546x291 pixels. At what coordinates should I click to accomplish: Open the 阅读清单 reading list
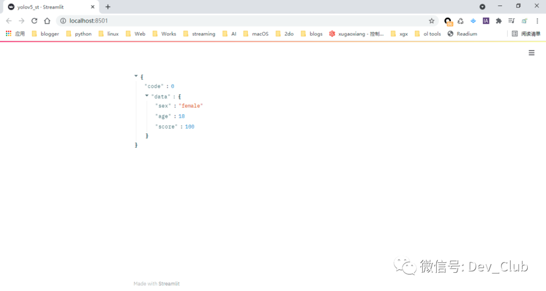pyautogui.click(x=526, y=34)
